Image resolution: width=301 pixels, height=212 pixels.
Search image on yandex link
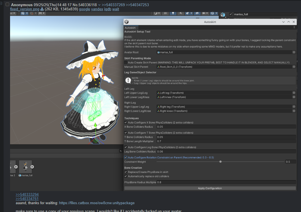click(x=97, y=9)
